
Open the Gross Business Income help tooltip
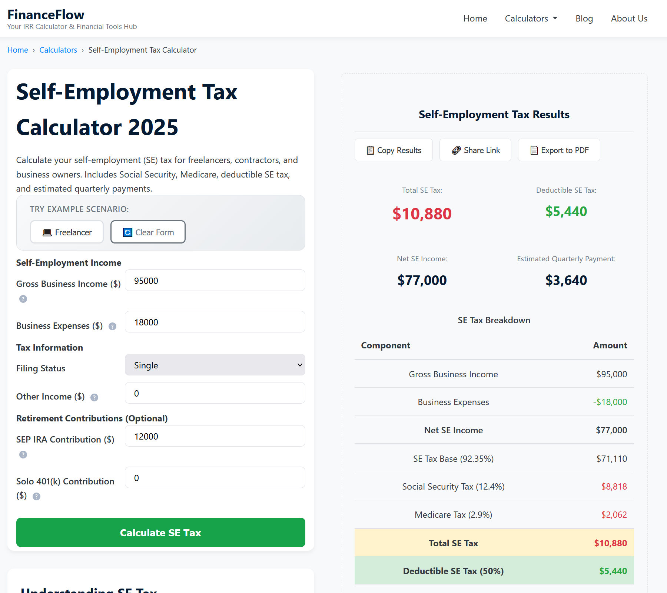(23, 299)
